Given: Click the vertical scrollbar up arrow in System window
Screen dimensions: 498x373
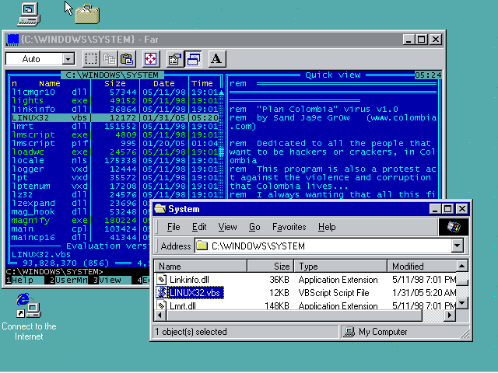Looking at the screenshot, I should tap(461, 266).
